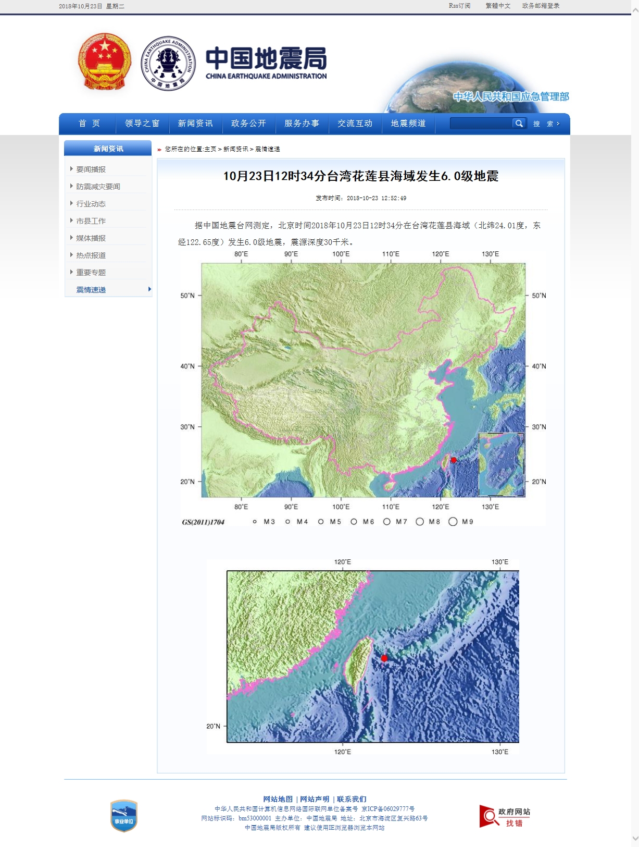Click the 事业单位 badge icon
Image resolution: width=639 pixels, height=847 pixels.
pyautogui.click(x=124, y=816)
